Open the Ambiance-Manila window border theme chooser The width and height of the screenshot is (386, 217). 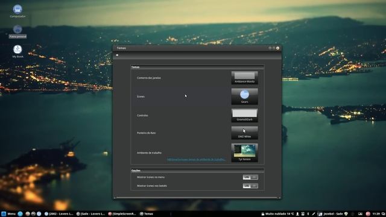[244, 78]
